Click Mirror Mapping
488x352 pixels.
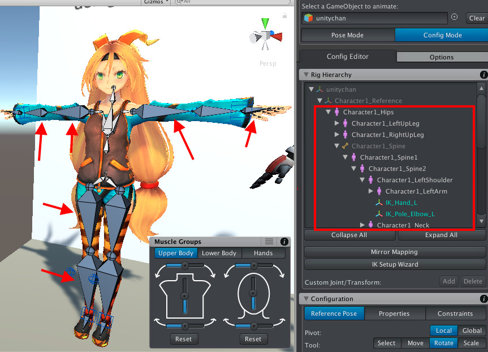(x=394, y=252)
